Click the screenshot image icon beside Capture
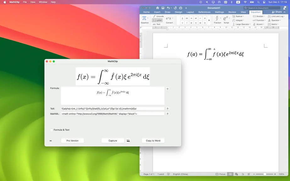 click(128, 141)
